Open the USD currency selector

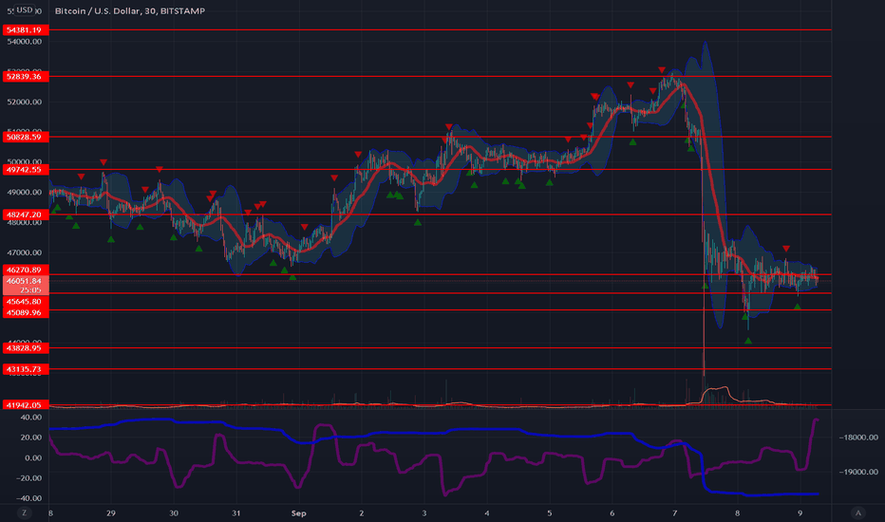point(24,10)
